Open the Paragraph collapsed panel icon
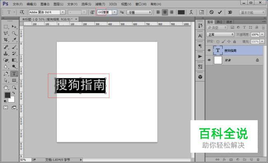Image resolution: width=268 pixels, height=163 pixels. coord(200,46)
